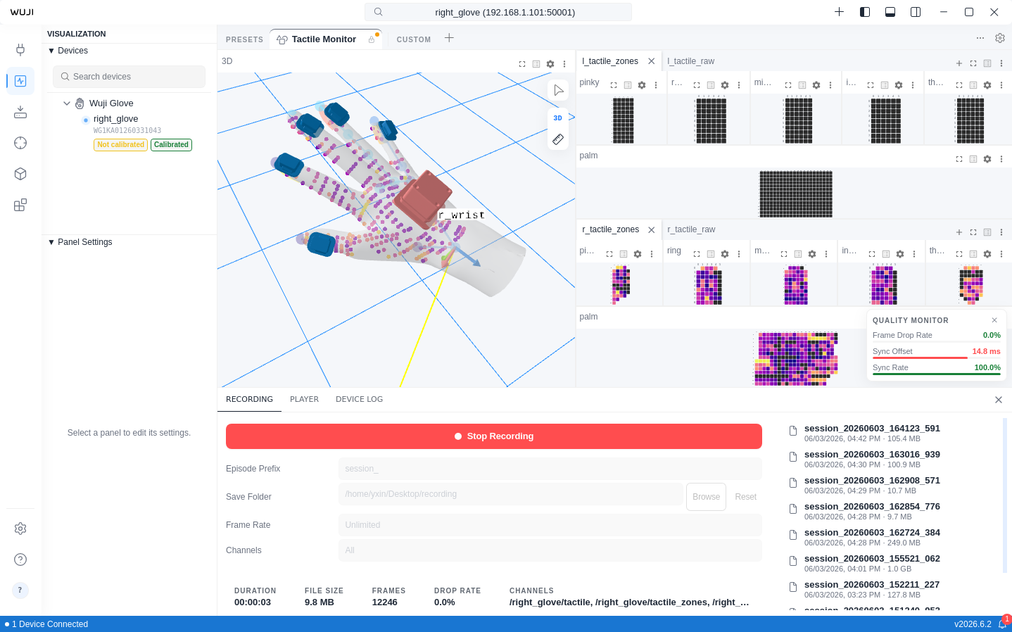Click the Search devices input field
This screenshot has height=632, width=1012.
point(129,77)
